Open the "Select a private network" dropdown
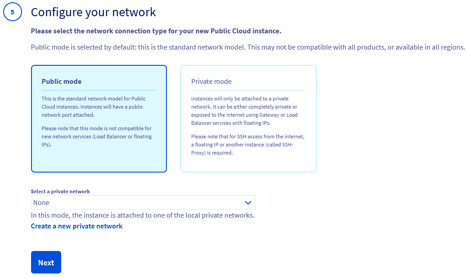 [143, 202]
